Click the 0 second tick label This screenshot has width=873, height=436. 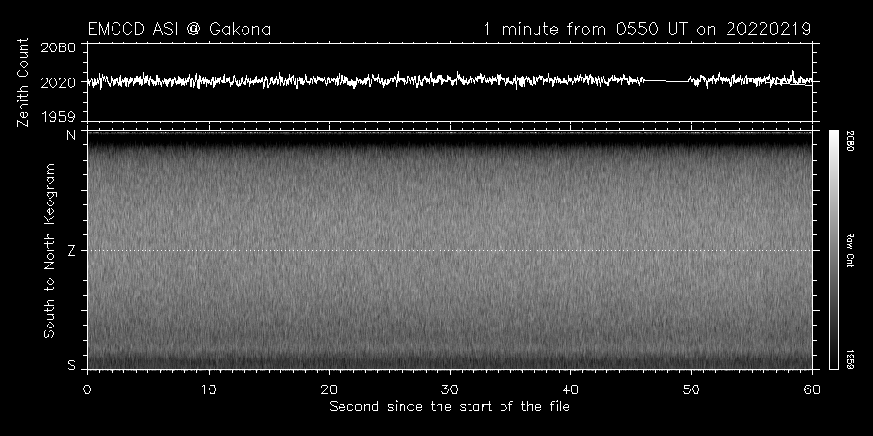tap(87, 389)
